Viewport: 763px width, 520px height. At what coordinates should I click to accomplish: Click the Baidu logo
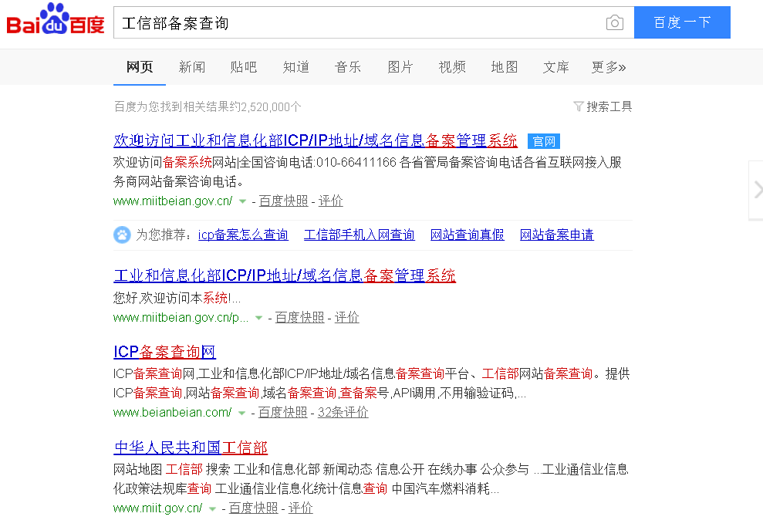coord(56,19)
